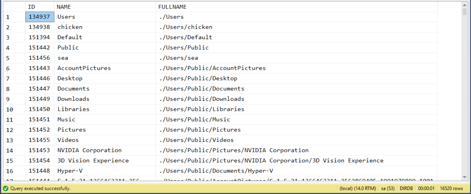Click the '(local) (14.0 RTM)' server status

click(358, 189)
